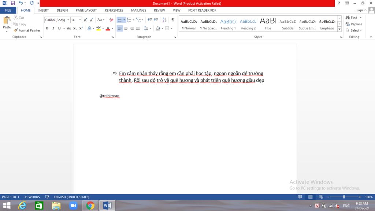Activate the Format Painter
The height and width of the screenshot is (211, 375).
(x=27, y=30)
